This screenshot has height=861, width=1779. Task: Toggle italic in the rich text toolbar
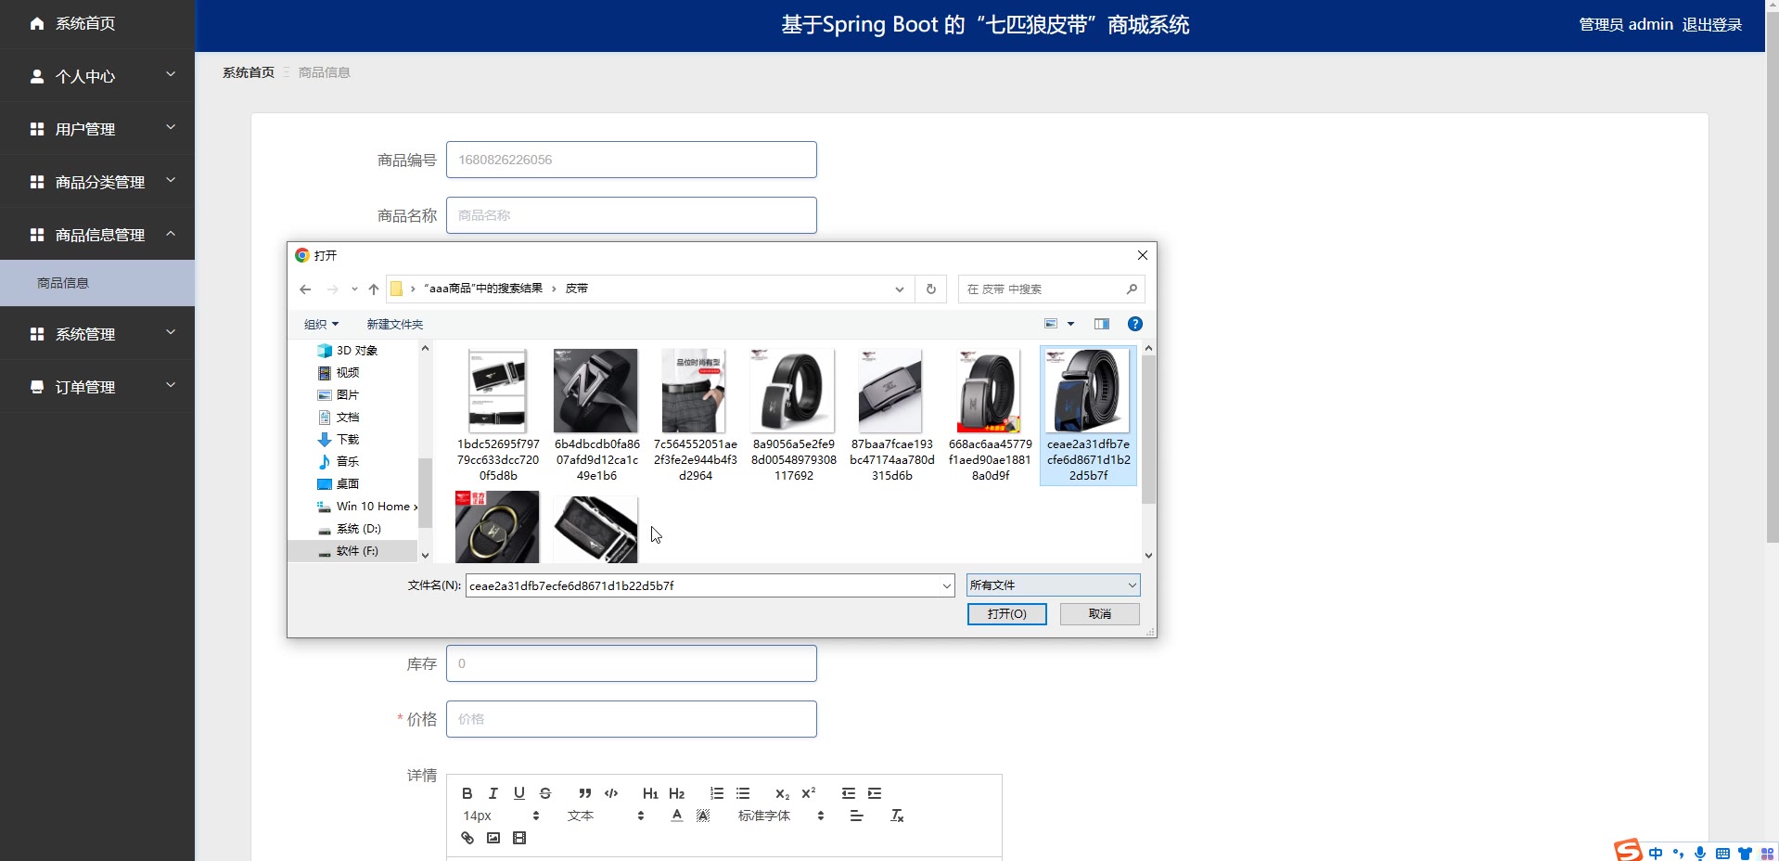click(493, 793)
